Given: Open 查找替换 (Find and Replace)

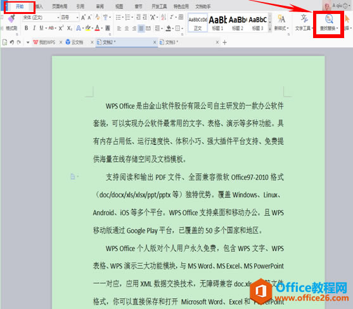Looking at the screenshot, I should pyautogui.click(x=329, y=23).
